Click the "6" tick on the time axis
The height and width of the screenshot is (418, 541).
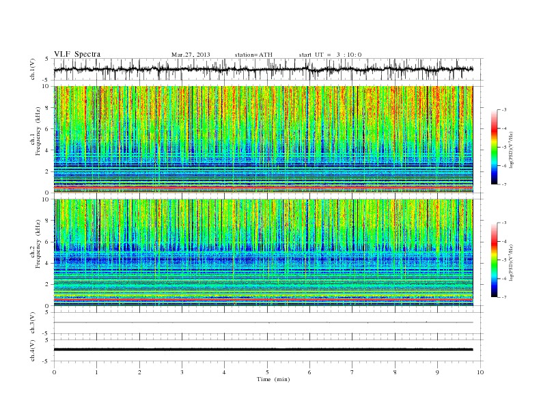click(x=309, y=372)
